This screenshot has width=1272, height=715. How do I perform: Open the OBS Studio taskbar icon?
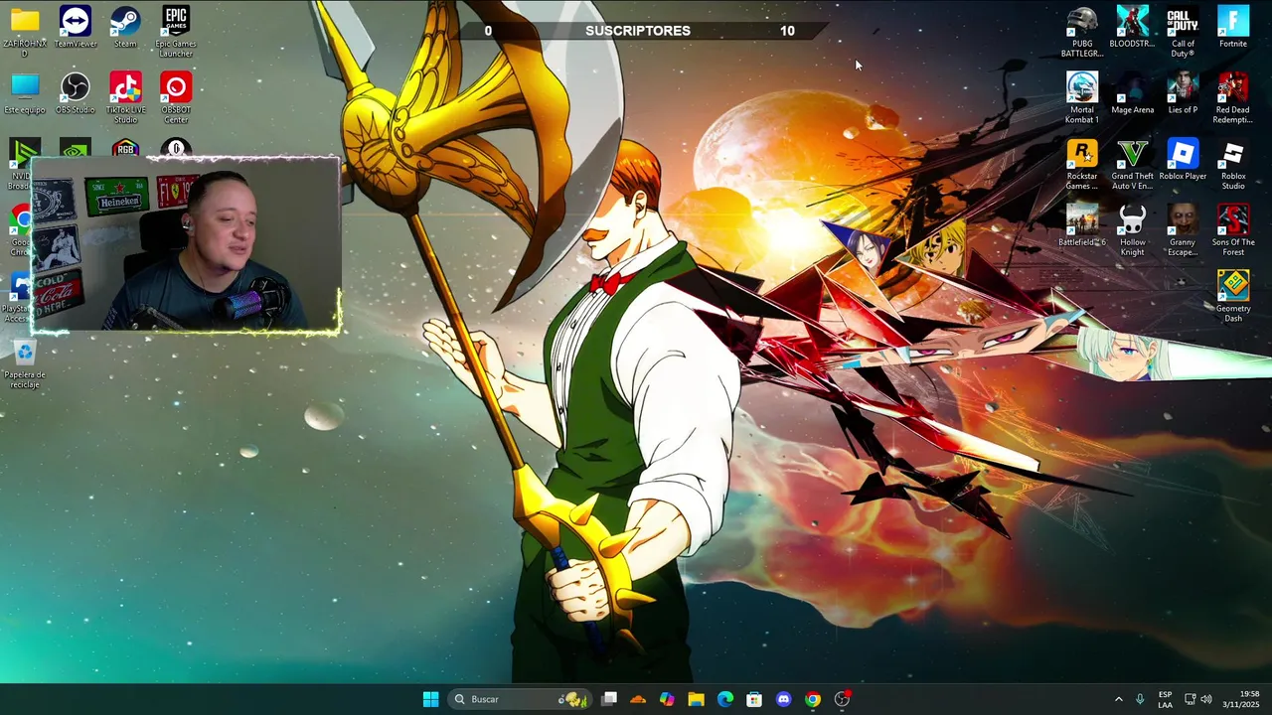(x=843, y=699)
